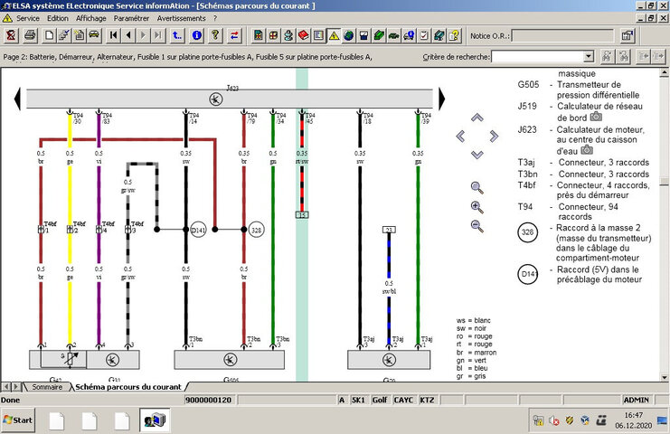The height and width of the screenshot is (434, 670).
Task: Open the Critère de recherche dropdown arrow
Action: coord(589,56)
